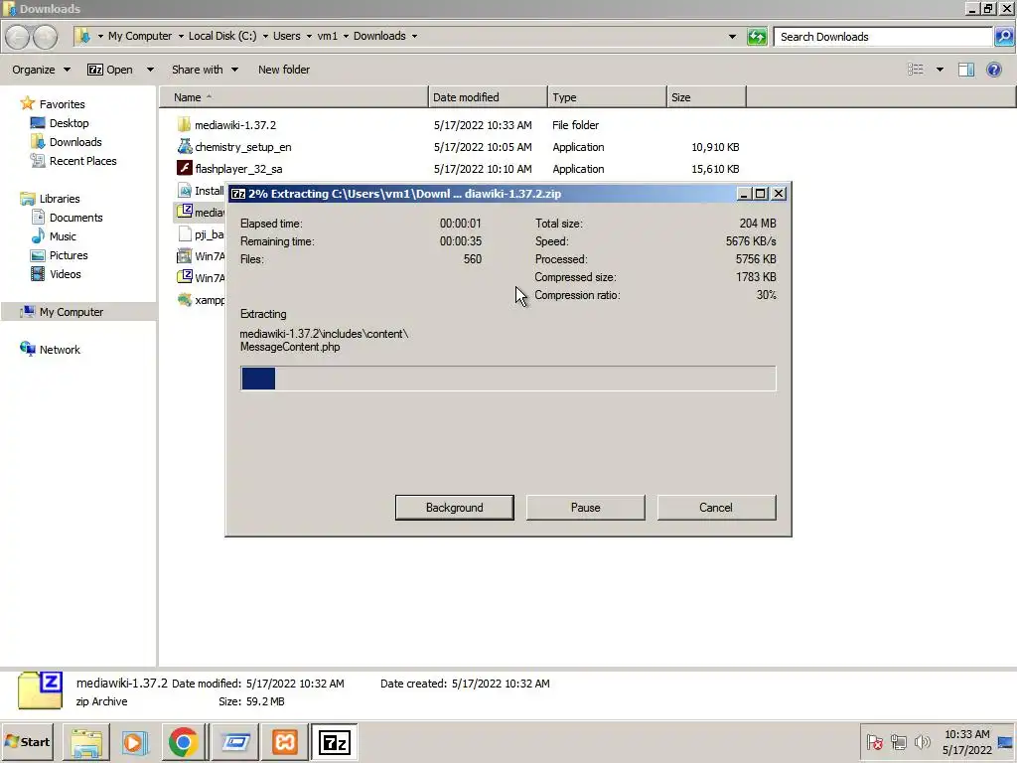Refresh the Downloads folder
The height and width of the screenshot is (763, 1017).
click(x=756, y=37)
